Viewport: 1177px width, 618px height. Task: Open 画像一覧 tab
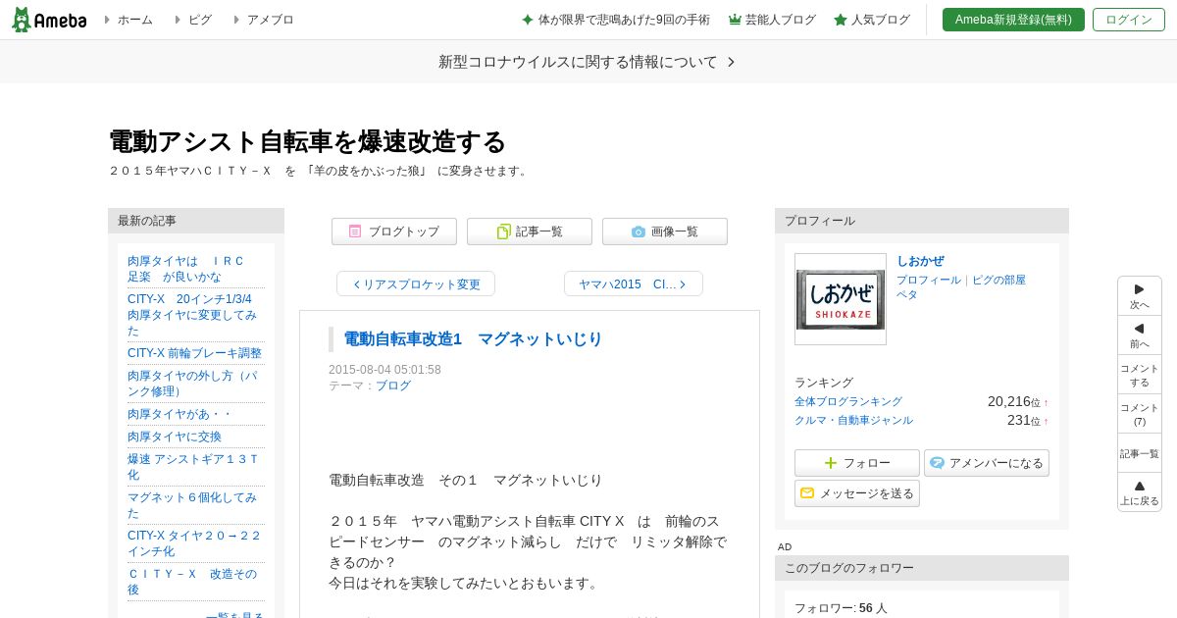(665, 232)
